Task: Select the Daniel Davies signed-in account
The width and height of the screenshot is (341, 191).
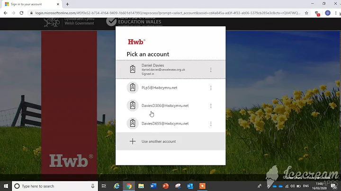Action: pyautogui.click(x=170, y=69)
